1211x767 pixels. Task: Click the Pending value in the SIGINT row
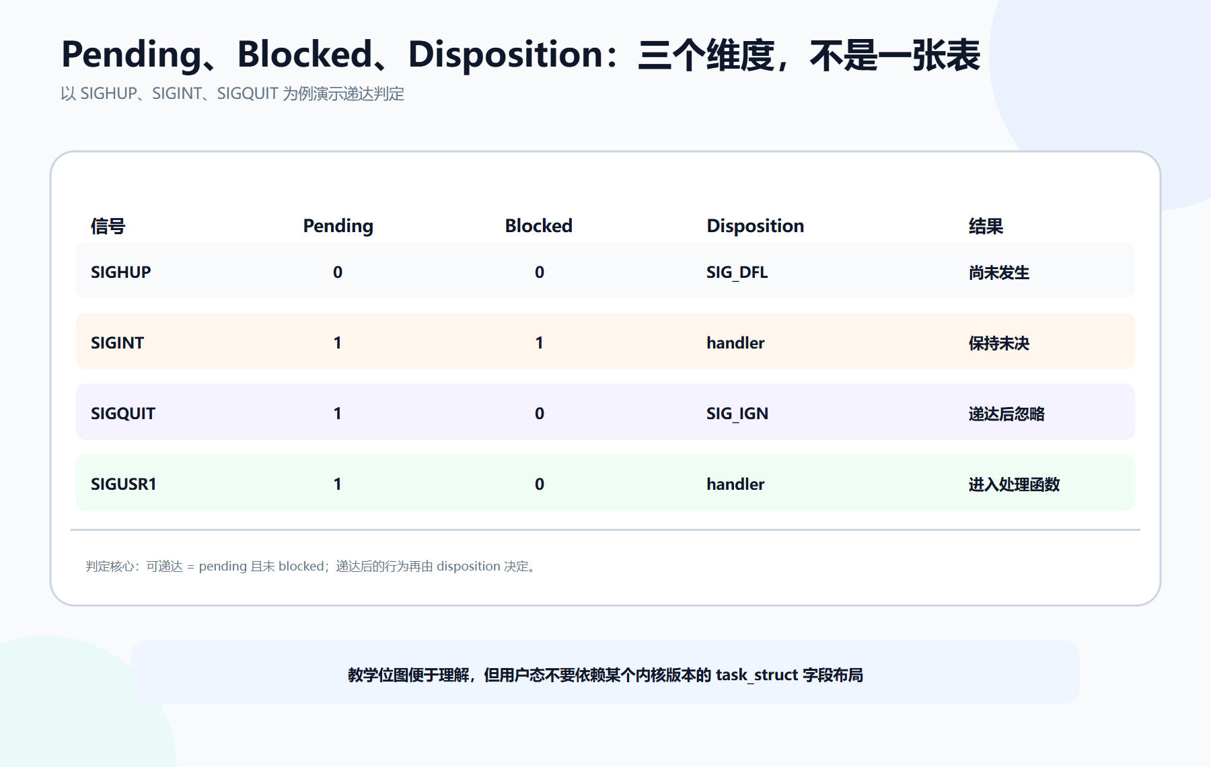[338, 343]
